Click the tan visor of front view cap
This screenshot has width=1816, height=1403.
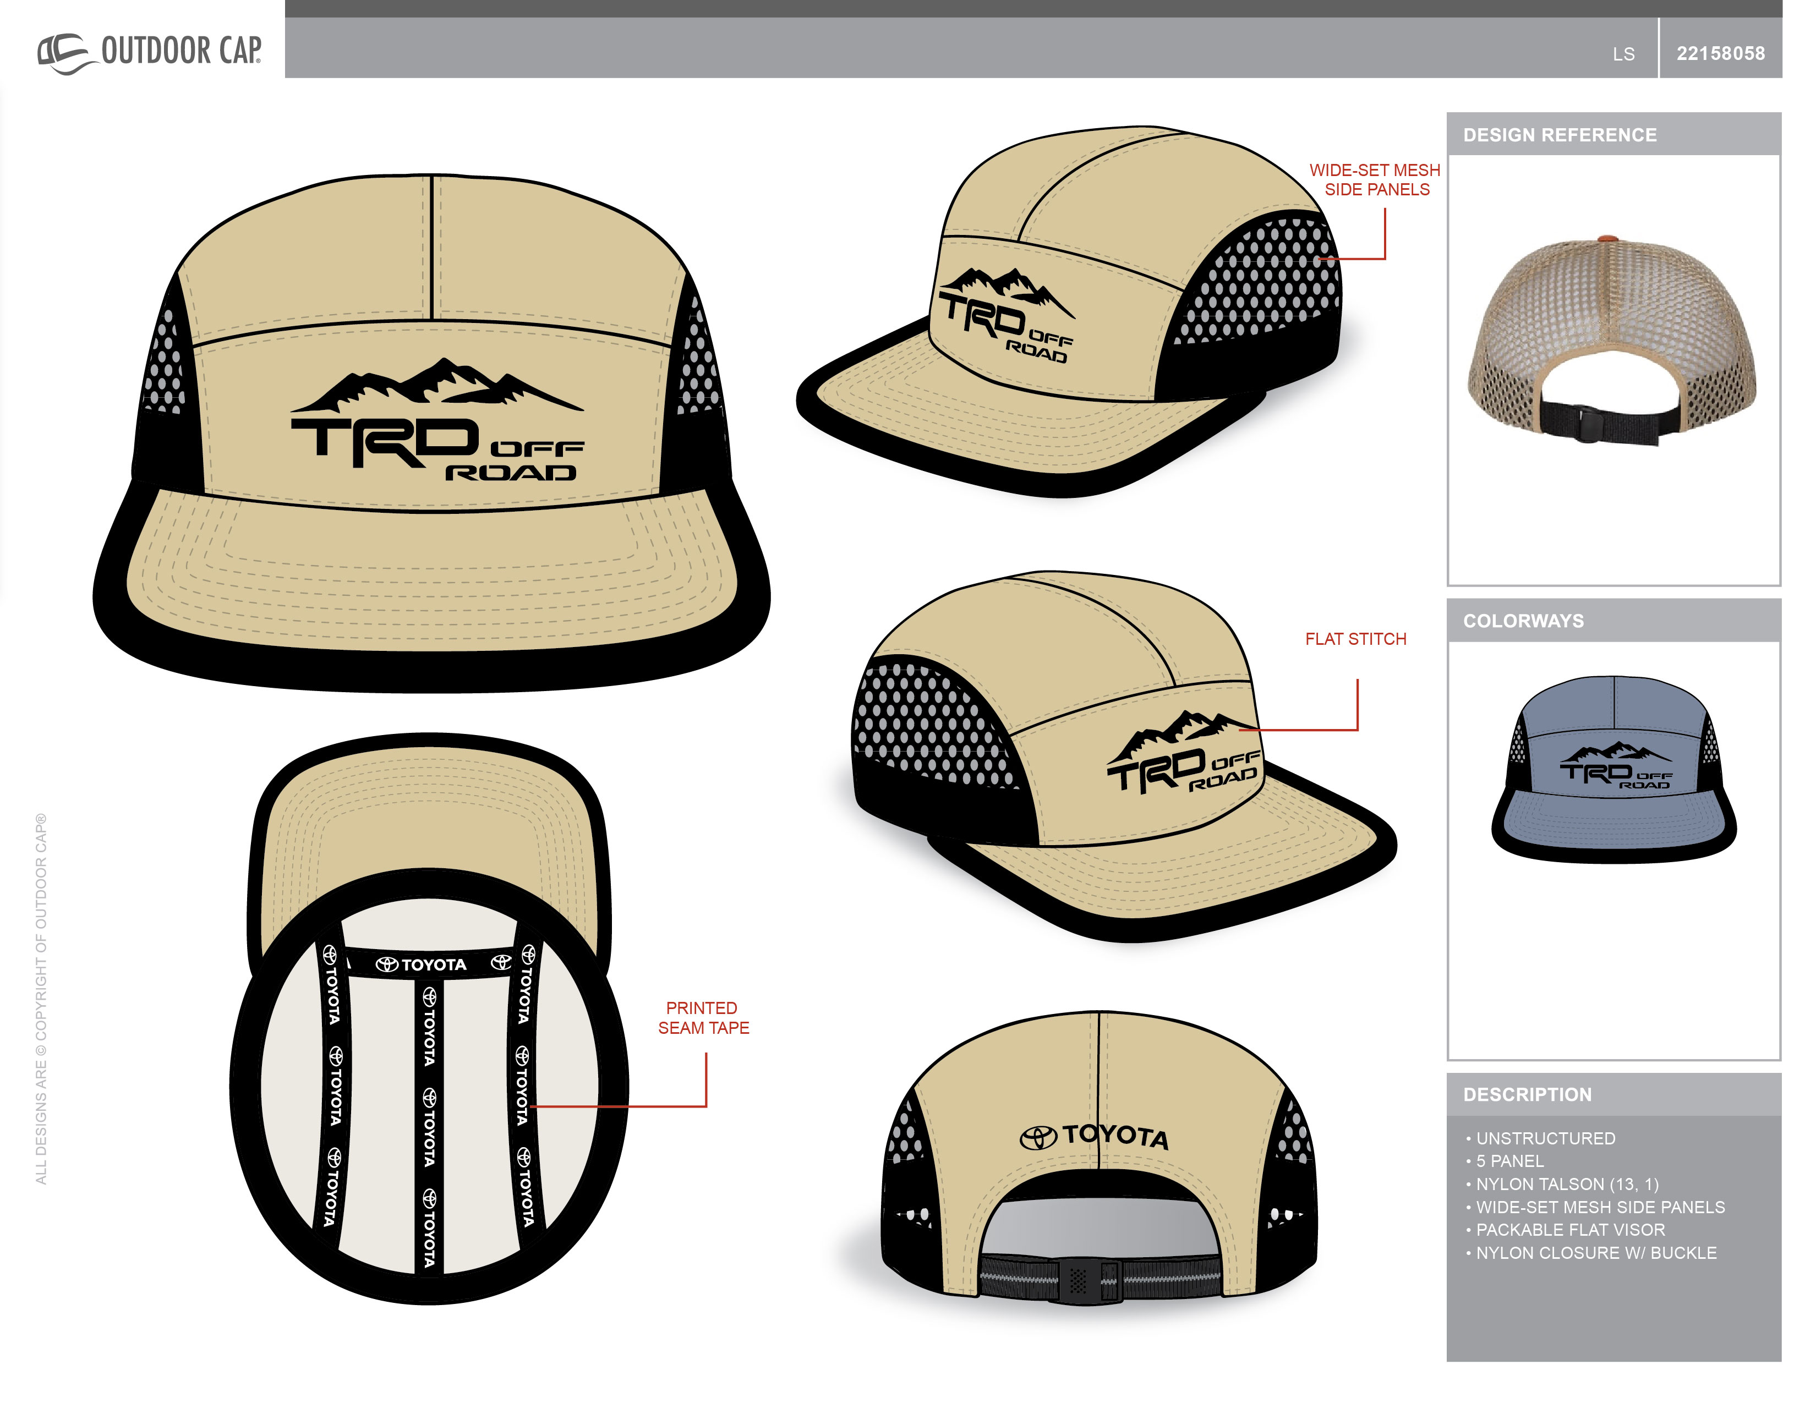tap(433, 573)
